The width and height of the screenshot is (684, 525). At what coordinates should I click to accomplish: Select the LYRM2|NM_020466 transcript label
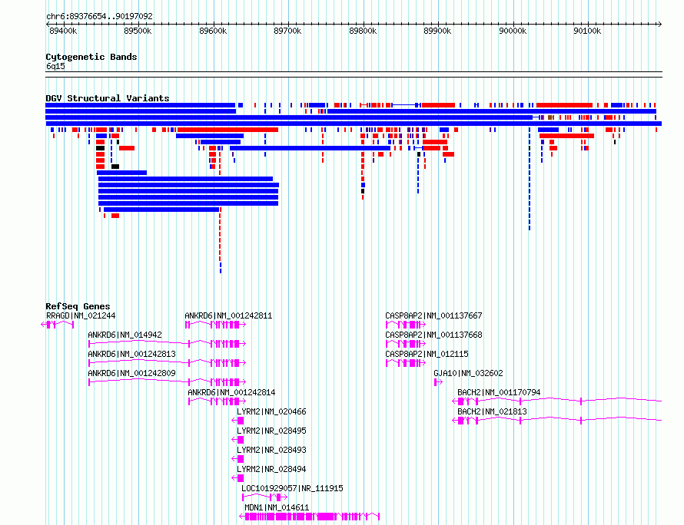(271, 411)
